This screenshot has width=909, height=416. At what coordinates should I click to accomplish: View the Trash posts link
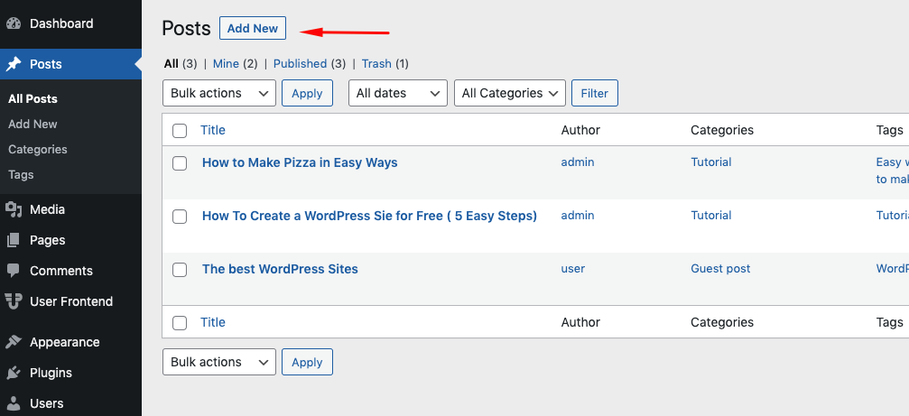point(376,64)
